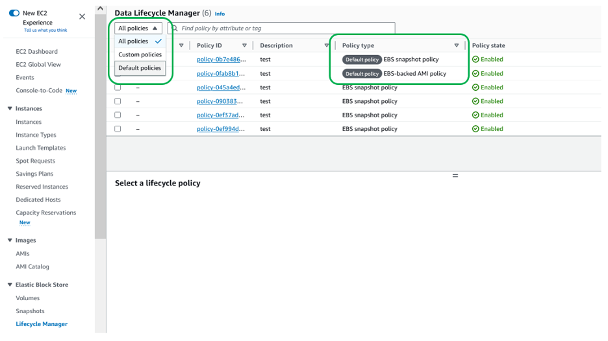Open Spot Requests
Image resolution: width=608 pixels, height=341 pixels.
point(35,161)
